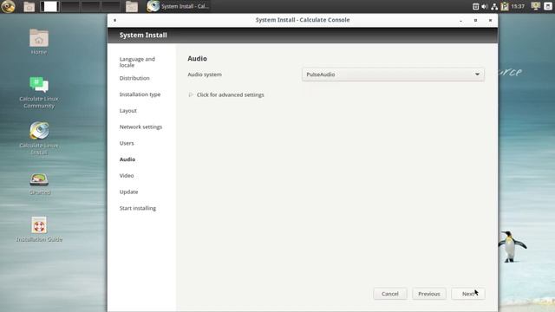
Task: Close the System Install window
Action: pyautogui.click(x=490, y=21)
